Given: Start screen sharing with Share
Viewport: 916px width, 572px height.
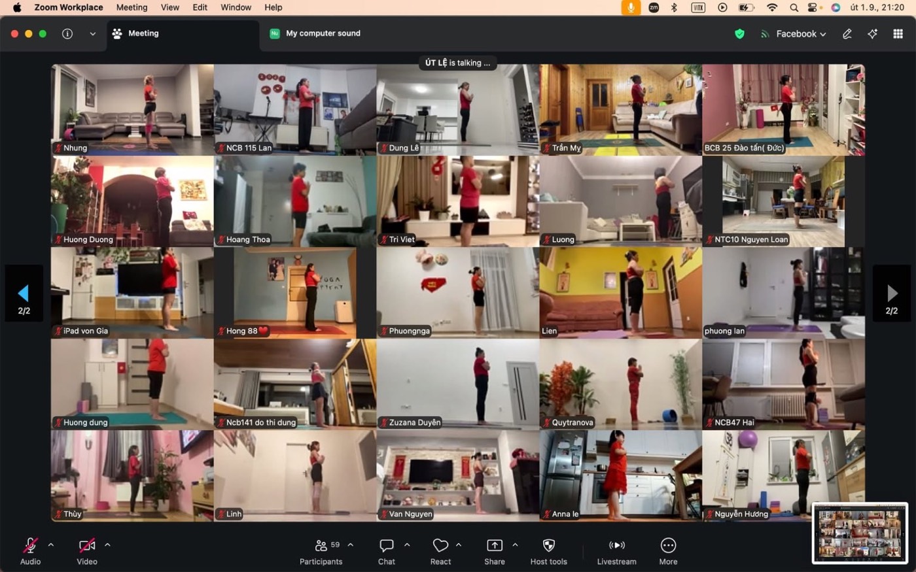Looking at the screenshot, I should [x=495, y=551].
